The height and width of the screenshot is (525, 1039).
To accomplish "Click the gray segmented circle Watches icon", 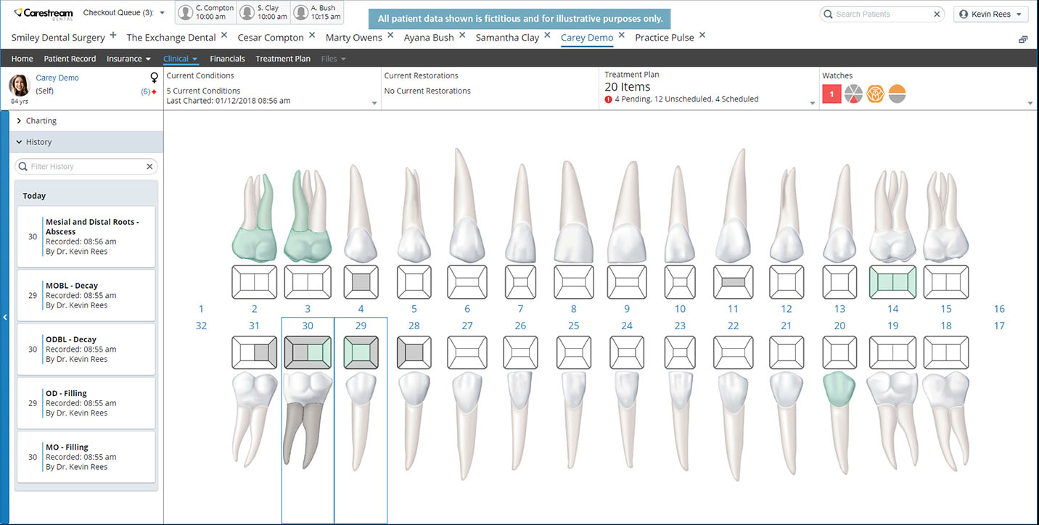I will pyautogui.click(x=854, y=94).
